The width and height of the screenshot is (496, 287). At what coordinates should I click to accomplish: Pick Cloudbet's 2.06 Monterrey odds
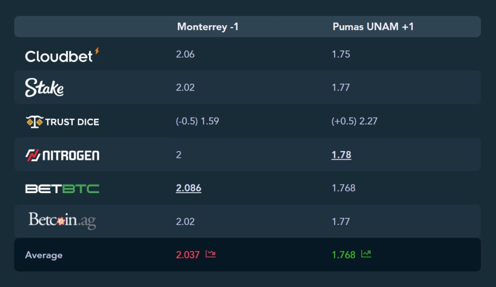point(185,54)
